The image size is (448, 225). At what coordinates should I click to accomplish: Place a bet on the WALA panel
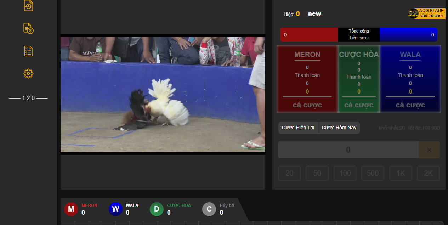(x=410, y=105)
